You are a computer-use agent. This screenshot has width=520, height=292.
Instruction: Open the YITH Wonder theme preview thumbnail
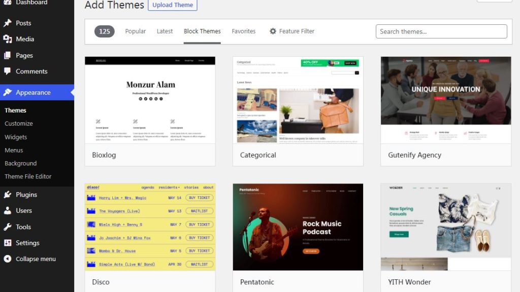(x=446, y=227)
